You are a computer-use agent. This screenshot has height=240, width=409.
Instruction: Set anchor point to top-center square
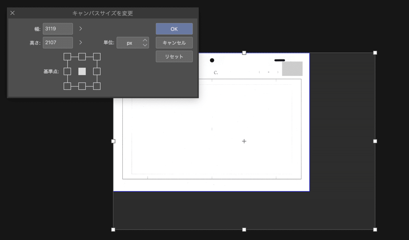(x=82, y=56)
